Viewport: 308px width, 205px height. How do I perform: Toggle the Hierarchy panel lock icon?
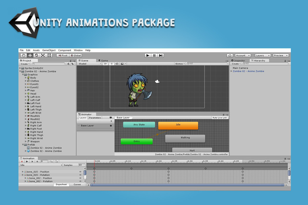[x=285, y=61]
